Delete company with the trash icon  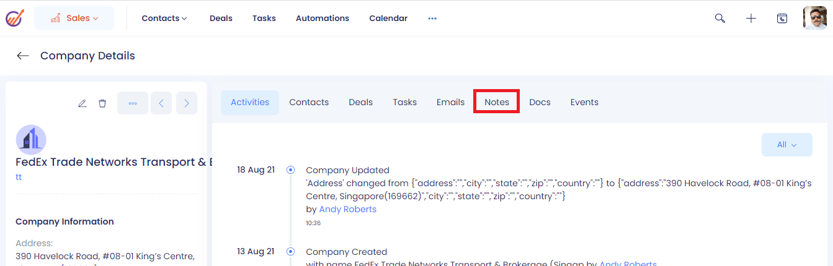(x=102, y=103)
